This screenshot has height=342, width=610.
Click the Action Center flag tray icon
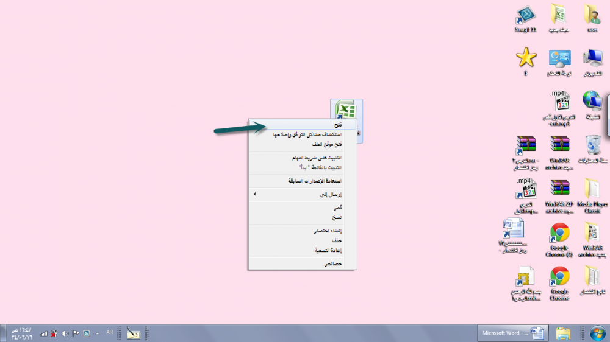click(x=76, y=333)
